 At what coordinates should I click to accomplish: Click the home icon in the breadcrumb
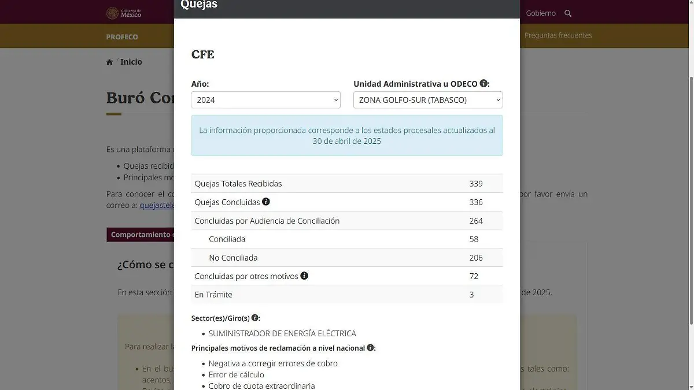click(x=109, y=62)
